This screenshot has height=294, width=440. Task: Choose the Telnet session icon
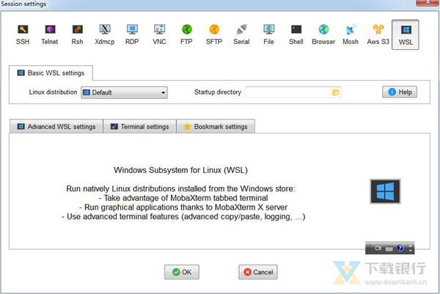coord(50,34)
